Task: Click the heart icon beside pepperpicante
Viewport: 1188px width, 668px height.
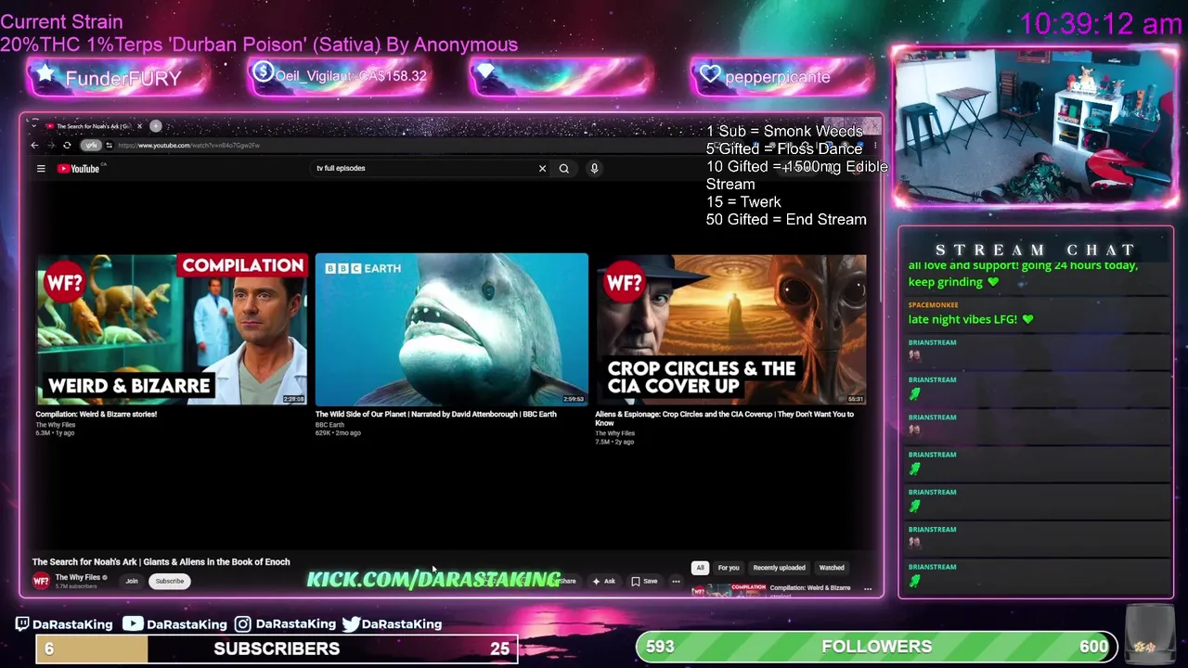Action: click(710, 75)
